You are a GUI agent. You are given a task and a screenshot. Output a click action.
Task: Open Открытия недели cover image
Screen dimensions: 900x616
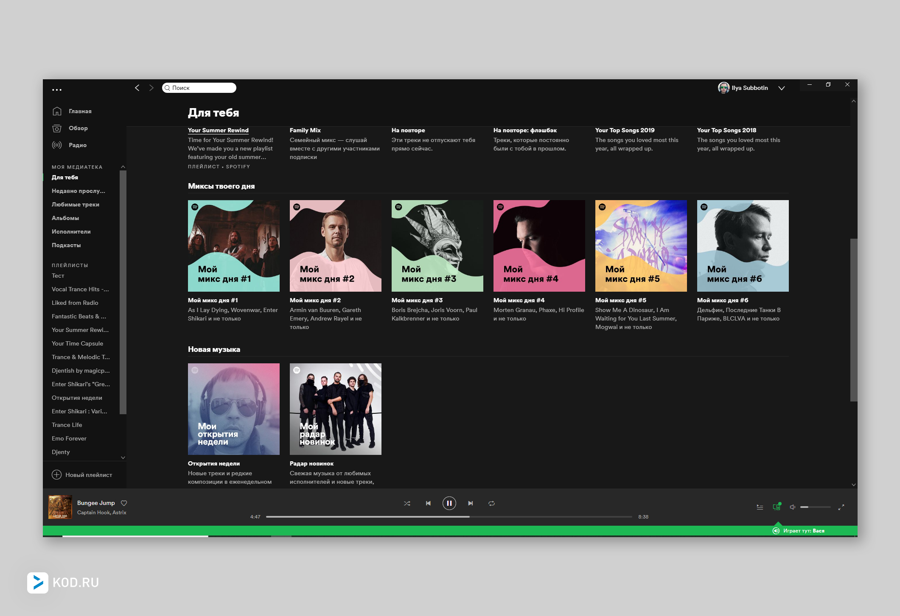tap(234, 409)
